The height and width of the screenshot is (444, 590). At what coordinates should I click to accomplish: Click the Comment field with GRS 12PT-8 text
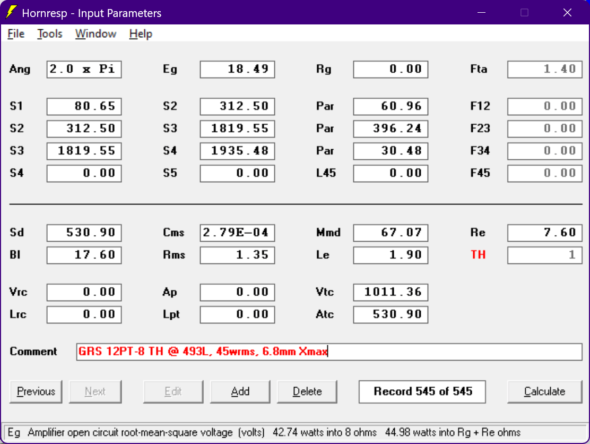pos(329,352)
